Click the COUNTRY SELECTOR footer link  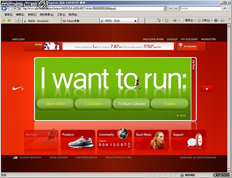tap(30, 158)
